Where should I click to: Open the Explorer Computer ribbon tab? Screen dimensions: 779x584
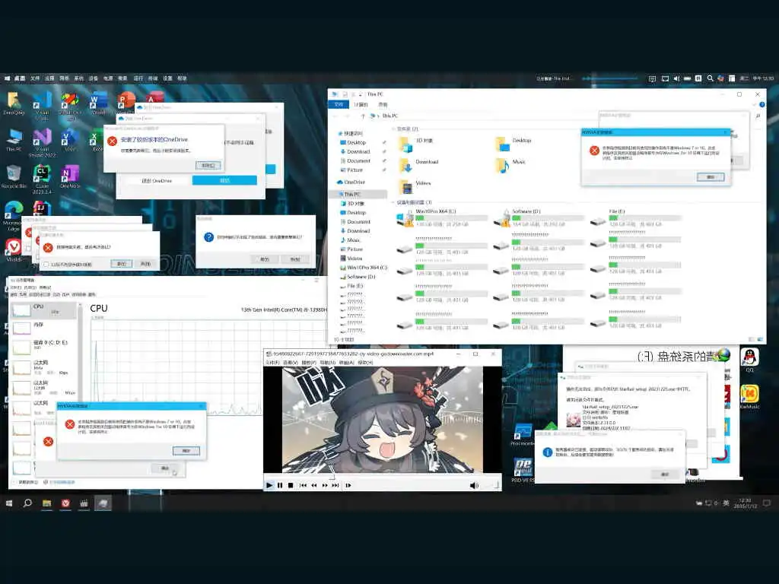pyautogui.click(x=361, y=105)
